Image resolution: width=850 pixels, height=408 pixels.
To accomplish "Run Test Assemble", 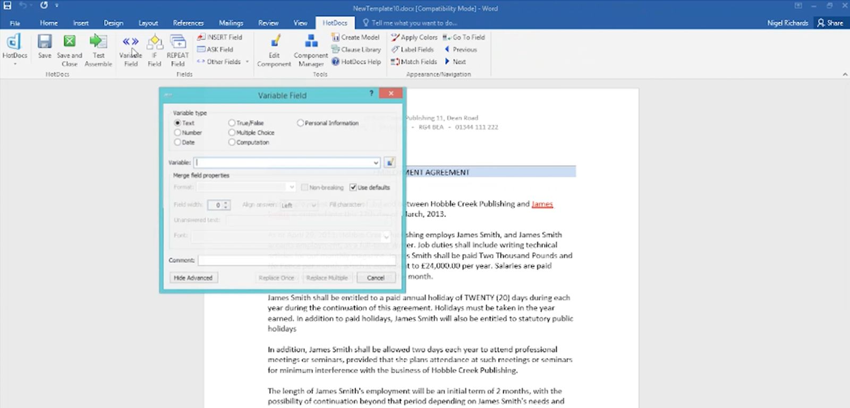I will (x=98, y=50).
